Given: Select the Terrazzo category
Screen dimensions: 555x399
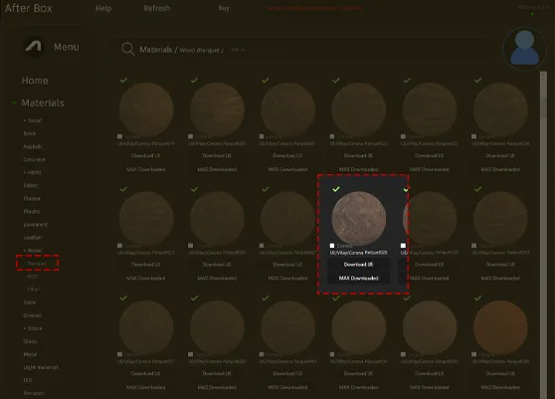Looking at the screenshot, I should tap(34, 393).
